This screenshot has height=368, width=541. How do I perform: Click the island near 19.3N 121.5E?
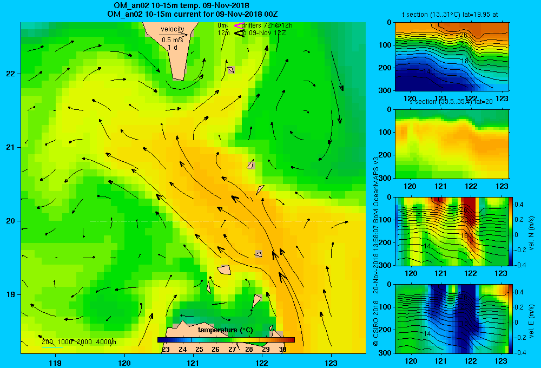224,270
